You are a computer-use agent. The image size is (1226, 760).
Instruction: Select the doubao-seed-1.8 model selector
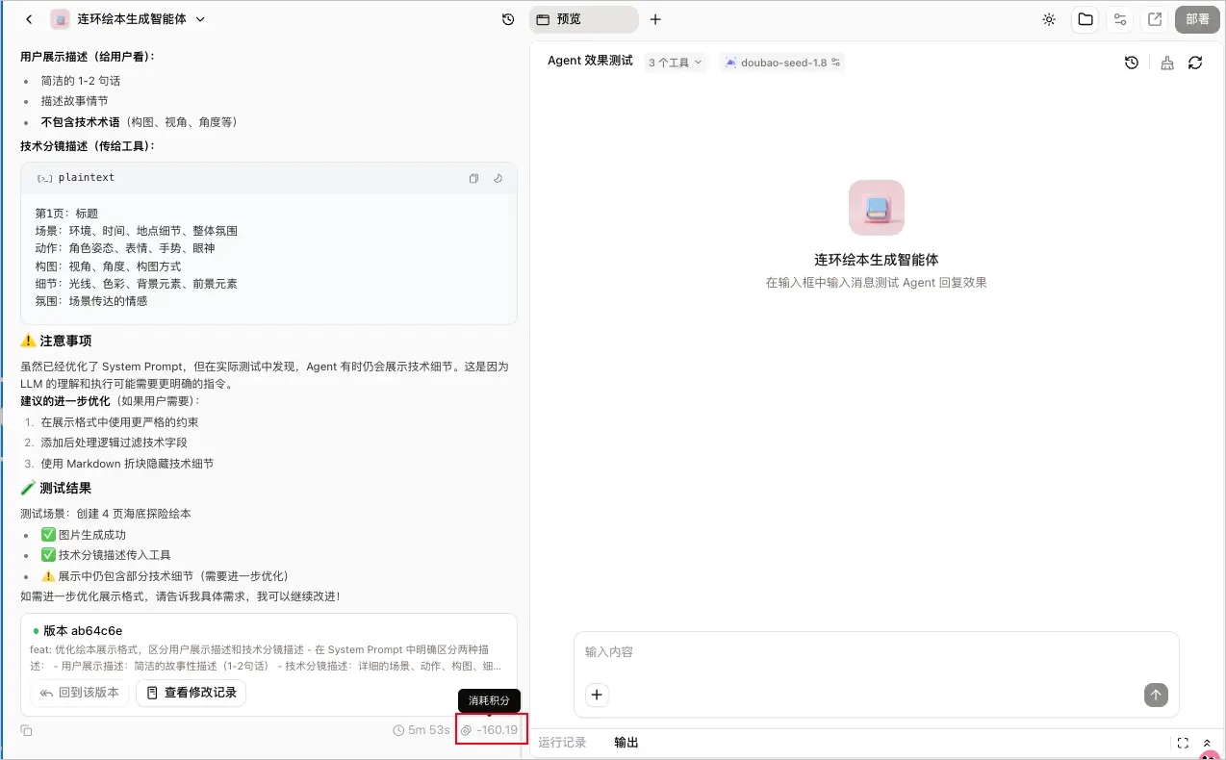pyautogui.click(x=782, y=63)
